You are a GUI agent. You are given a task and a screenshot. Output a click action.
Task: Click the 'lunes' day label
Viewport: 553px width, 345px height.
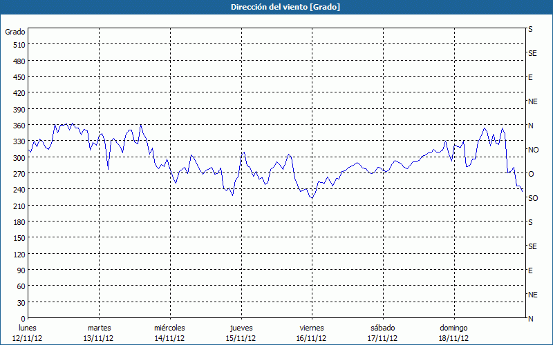tap(28, 328)
